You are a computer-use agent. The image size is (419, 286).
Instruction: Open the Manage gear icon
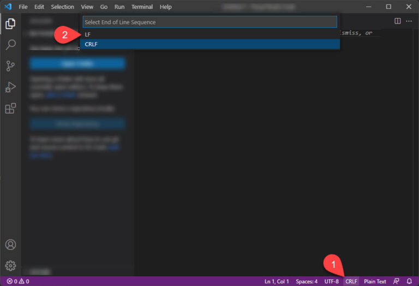pos(10,266)
